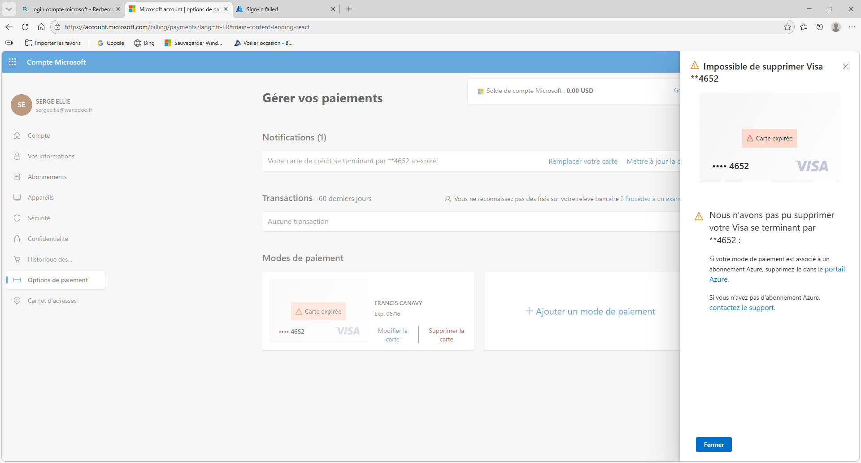
Task: Add this page to favorites star
Action: (787, 27)
